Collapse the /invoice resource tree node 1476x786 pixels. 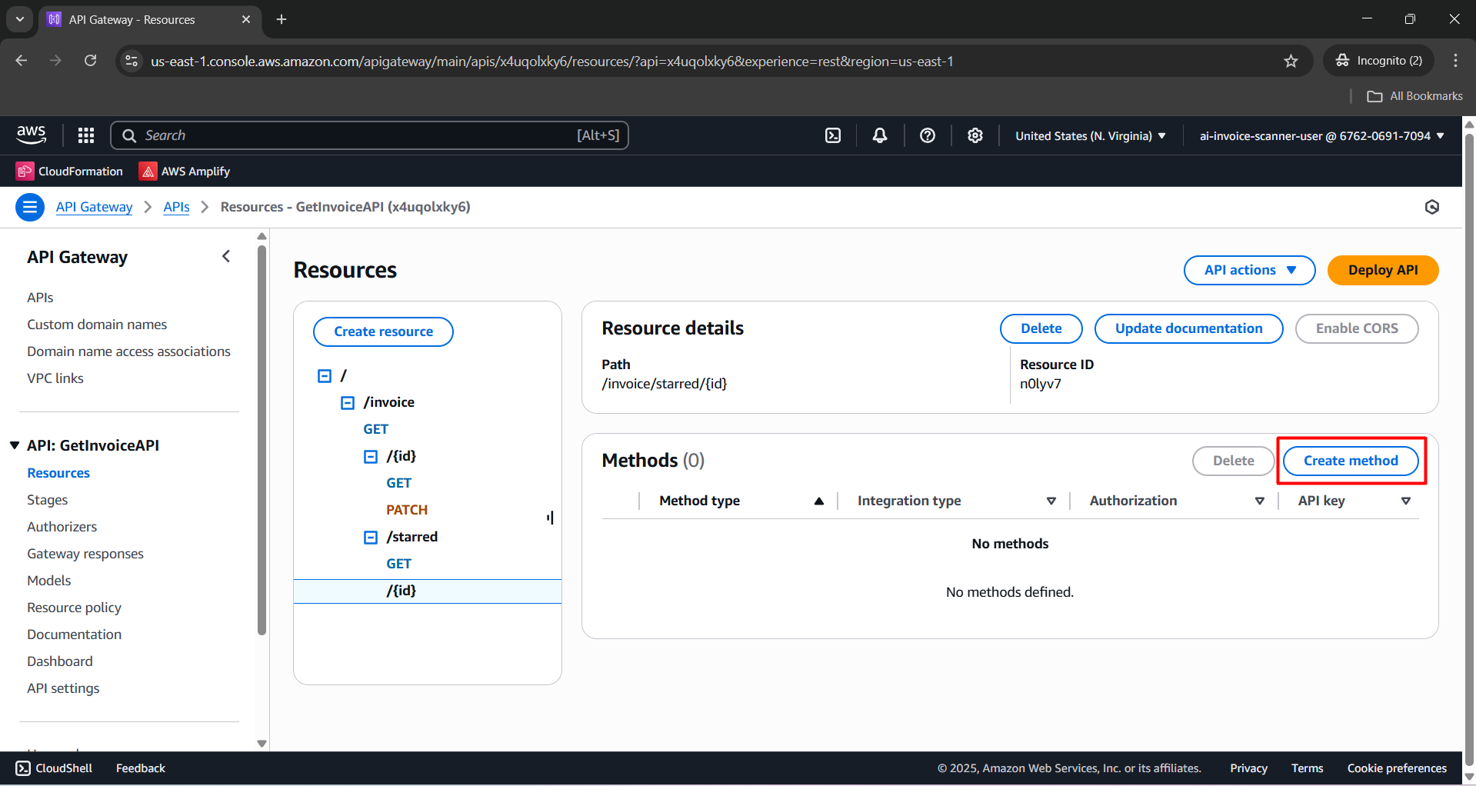coord(348,403)
